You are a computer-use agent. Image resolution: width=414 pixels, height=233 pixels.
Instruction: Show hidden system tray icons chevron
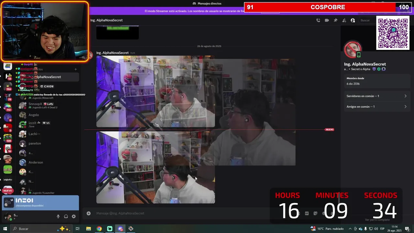pyautogui.click(x=350, y=229)
